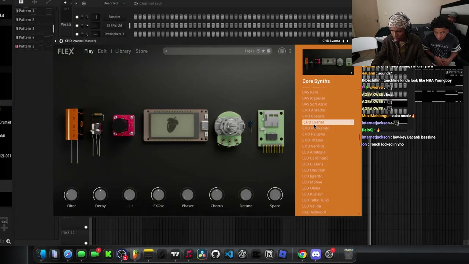Adjust the FLEX Decay knob
Screen dimensions: 469x264
click(x=100, y=195)
